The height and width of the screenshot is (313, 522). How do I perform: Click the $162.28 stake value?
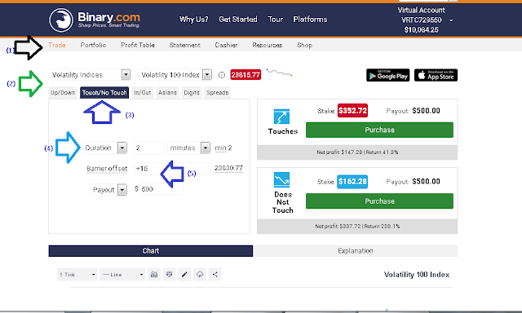pyautogui.click(x=352, y=182)
